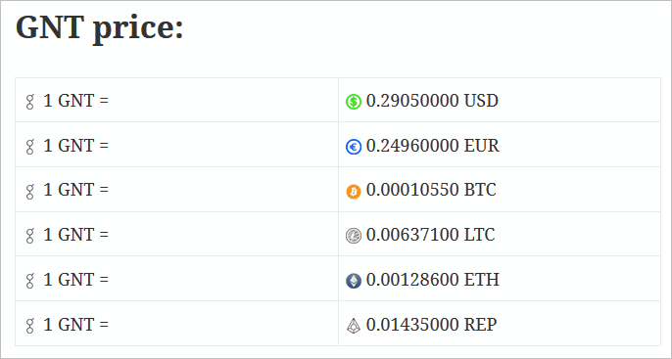The image size is (672, 359).
Task: Select the 0.01435000 REP value
Action: 432,325
